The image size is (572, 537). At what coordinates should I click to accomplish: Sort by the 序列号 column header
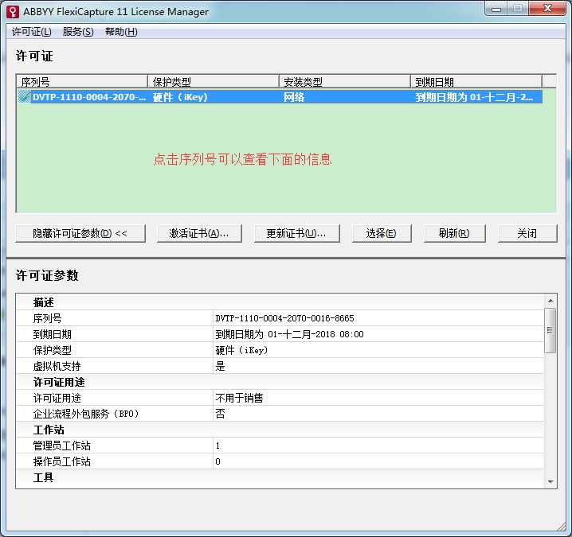[x=82, y=82]
